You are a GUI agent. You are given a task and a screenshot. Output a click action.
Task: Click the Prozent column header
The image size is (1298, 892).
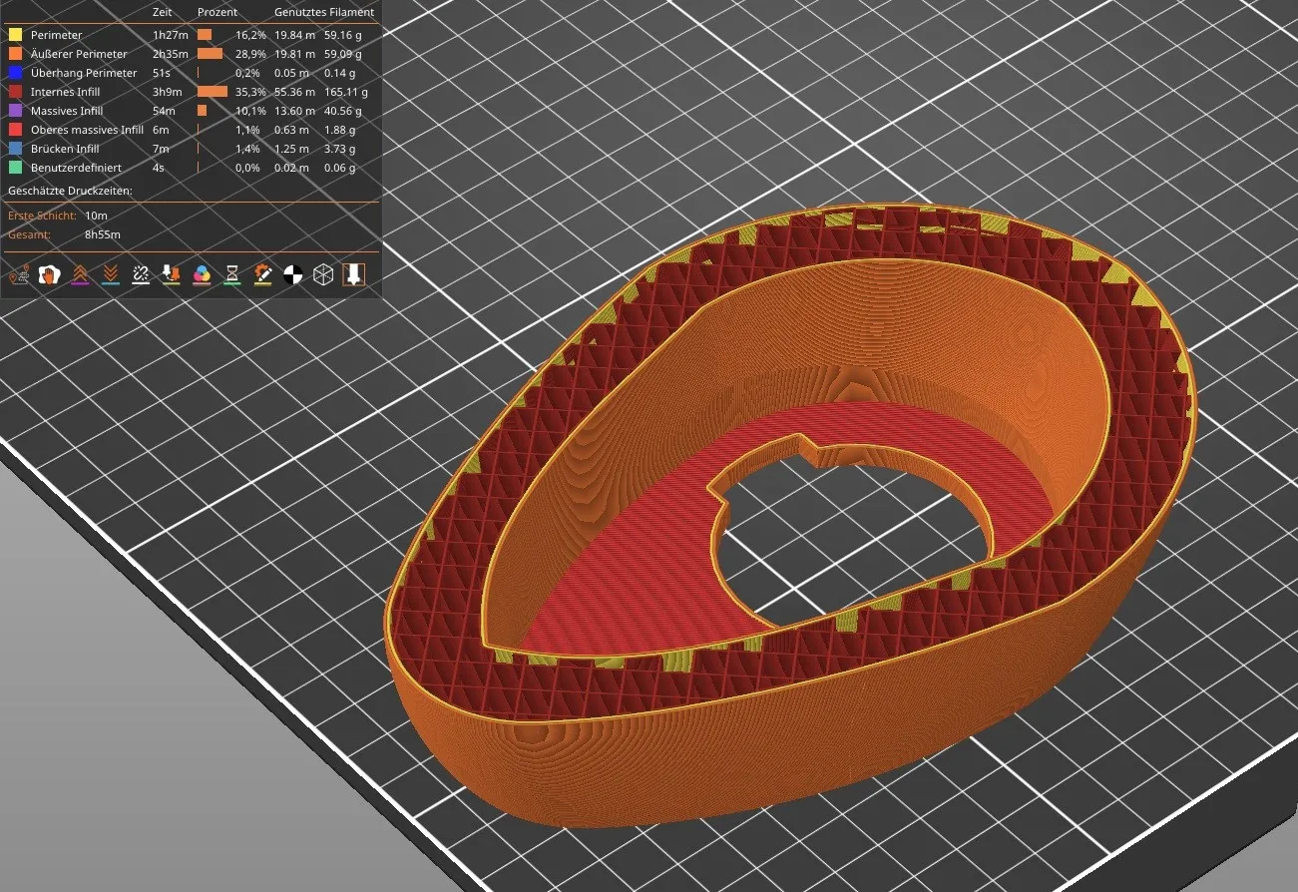click(x=217, y=12)
